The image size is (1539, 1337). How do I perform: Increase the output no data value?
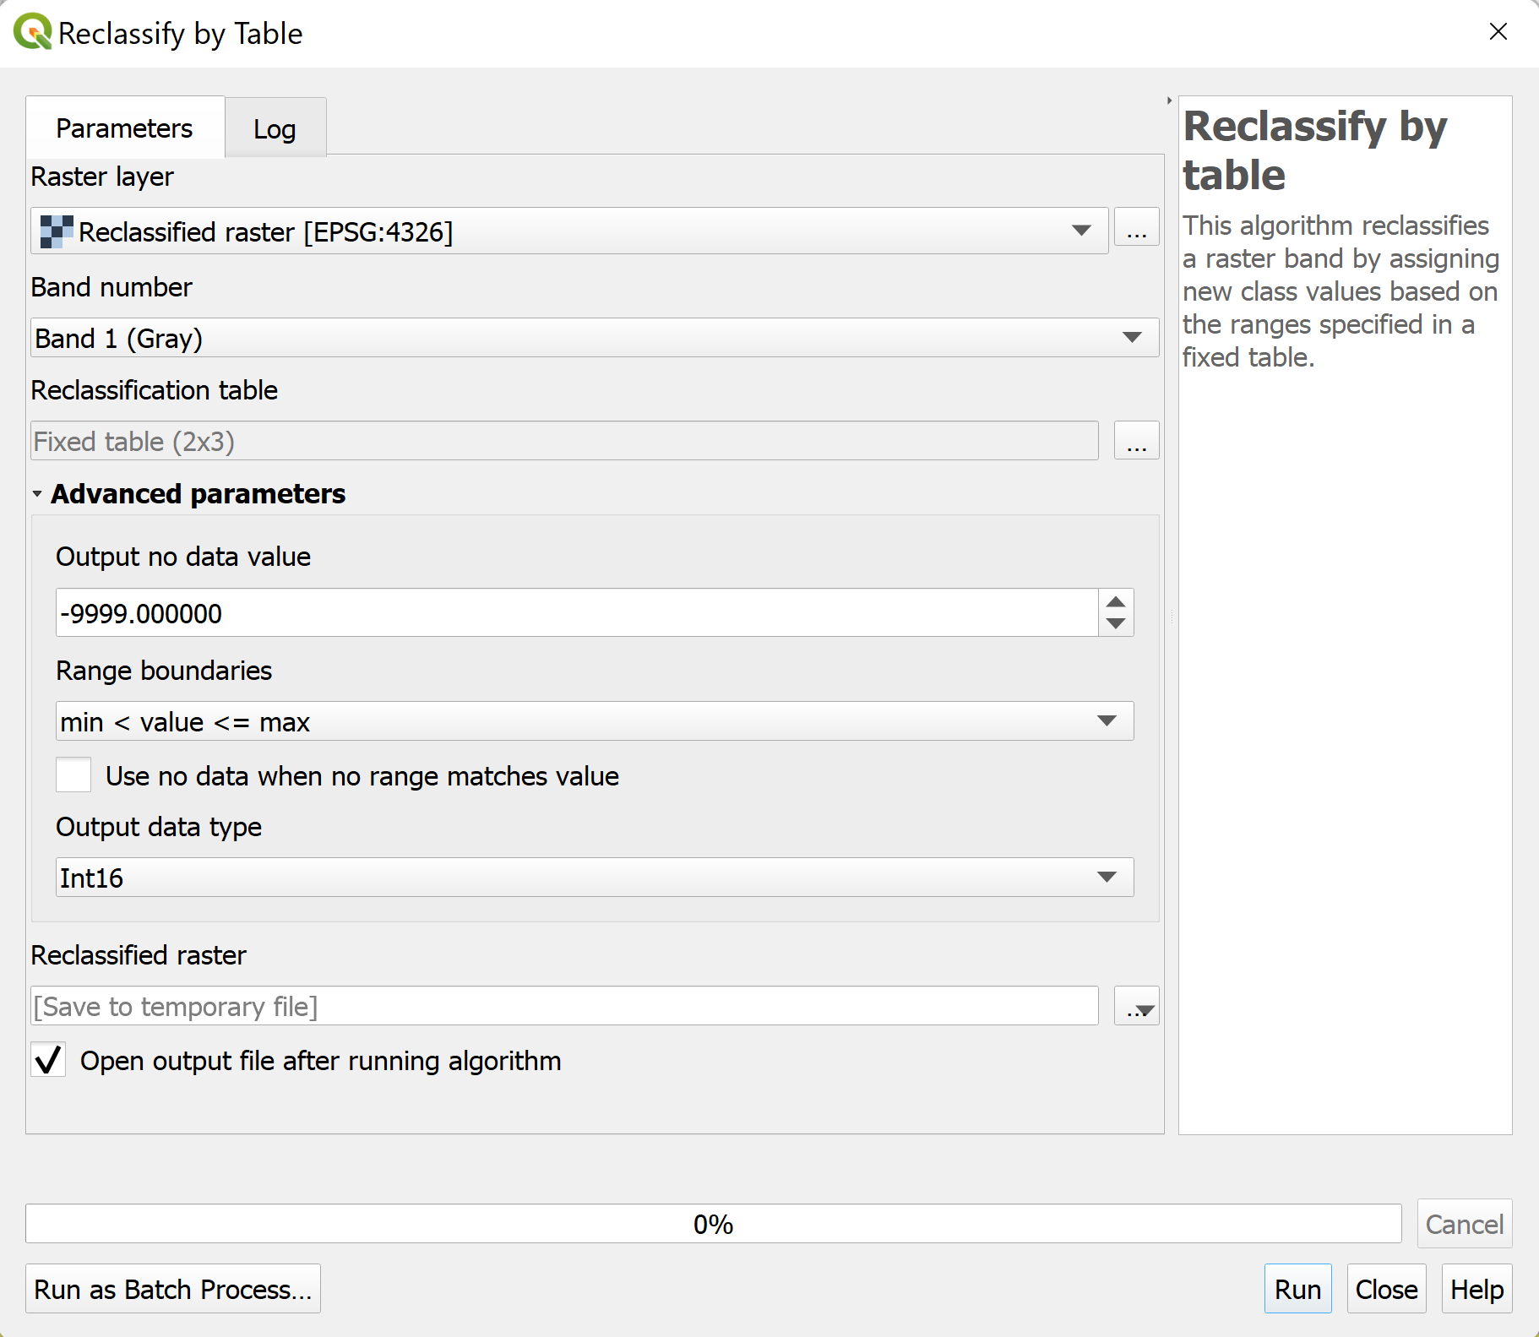1116,601
